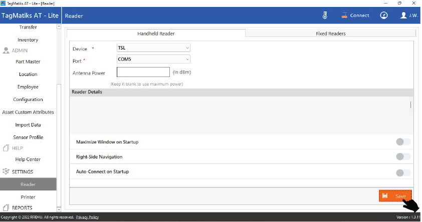
Task: Click the Antenna Power input field
Action: pos(143,72)
